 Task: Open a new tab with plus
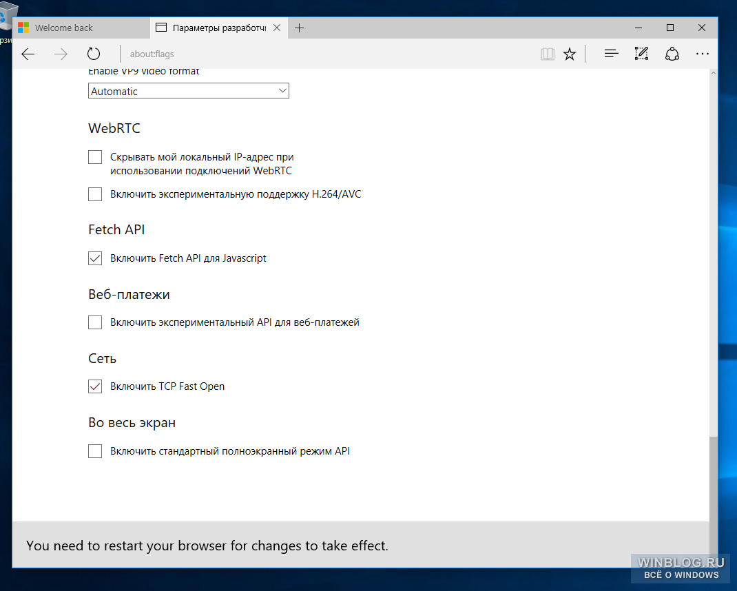(300, 28)
